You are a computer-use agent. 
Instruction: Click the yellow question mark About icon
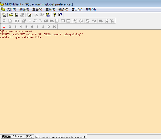(x=55, y=15)
